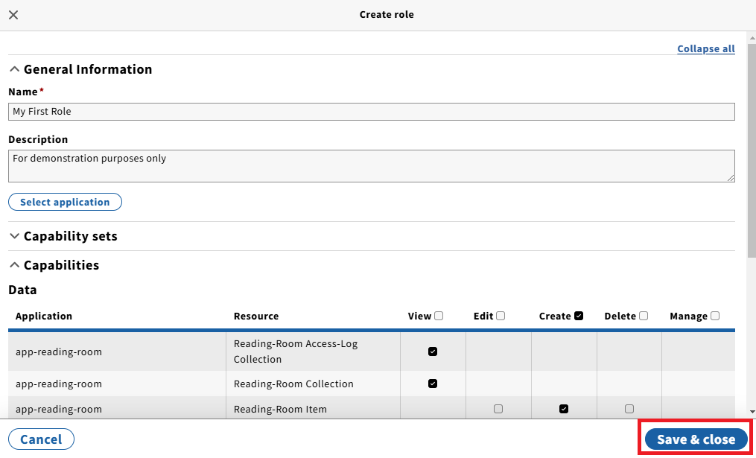Check the View column header checkbox

coord(439,316)
